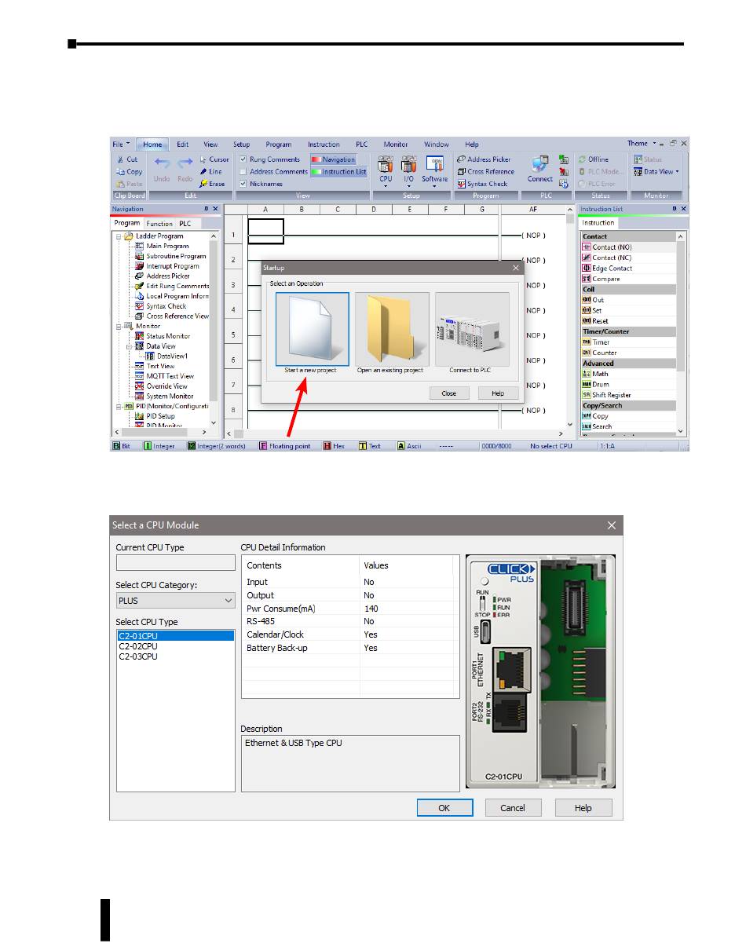Click Close in the Startup dialog
Viewport: 746px width, 947px height.
pyautogui.click(x=449, y=393)
